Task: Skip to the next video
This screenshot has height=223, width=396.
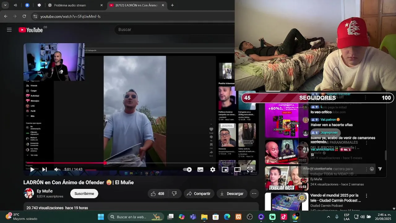Action: [x=45, y=169]
